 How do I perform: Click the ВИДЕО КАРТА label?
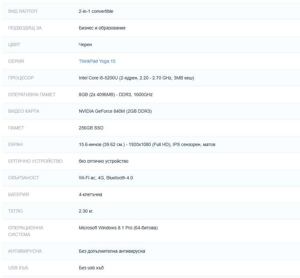coord(24,111)
